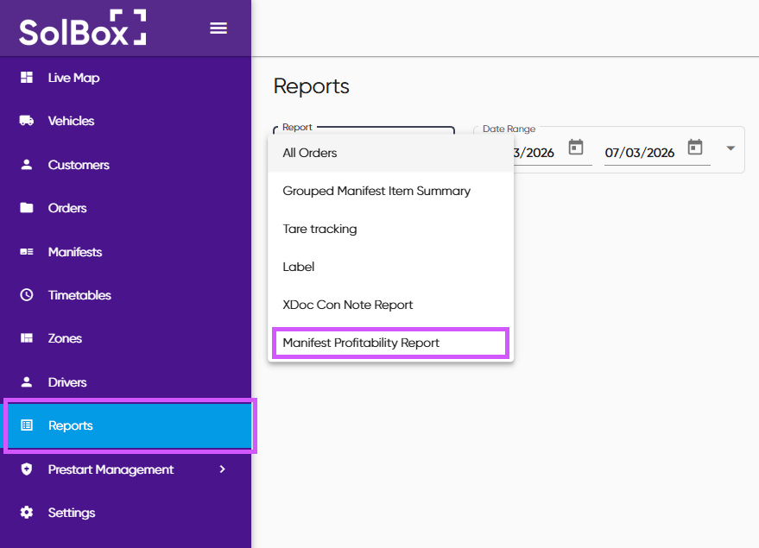Expand the Prestart Management submenu chevron
The height and width of the screenshot is (548, 759).
[x=222, y=469]
